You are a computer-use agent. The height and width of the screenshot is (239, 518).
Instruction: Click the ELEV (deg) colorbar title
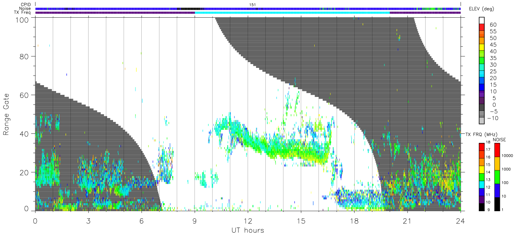(x=482, y=9)
